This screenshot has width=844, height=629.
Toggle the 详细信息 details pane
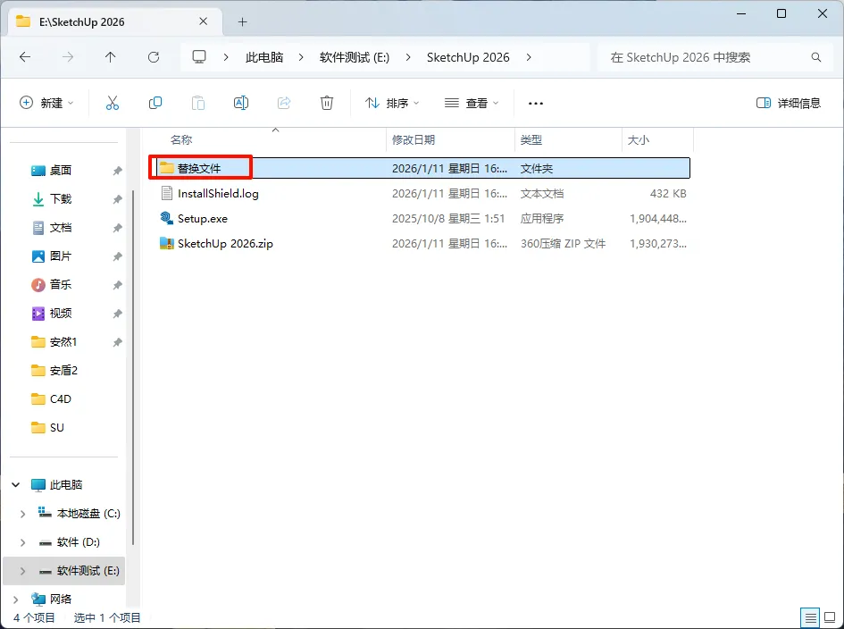pyautogui.click(x=789, y=103)
